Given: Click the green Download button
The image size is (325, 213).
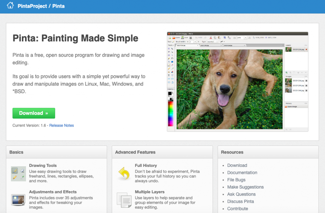Looking at the screenshot, I should tap(34, 113).
